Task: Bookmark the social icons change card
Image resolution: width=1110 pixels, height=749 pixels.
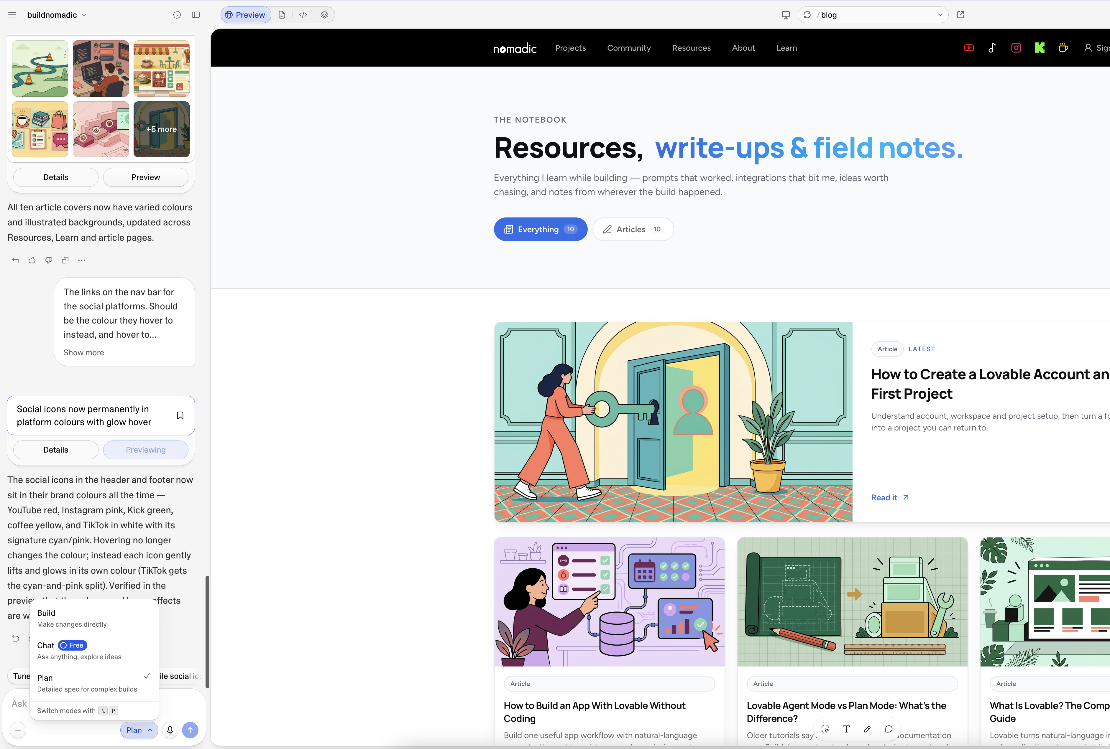Action: [180, 415]
